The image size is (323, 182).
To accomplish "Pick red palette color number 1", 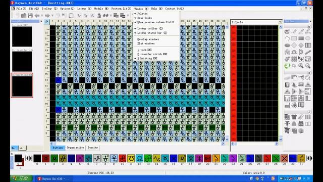I will (x=45, y=158).
